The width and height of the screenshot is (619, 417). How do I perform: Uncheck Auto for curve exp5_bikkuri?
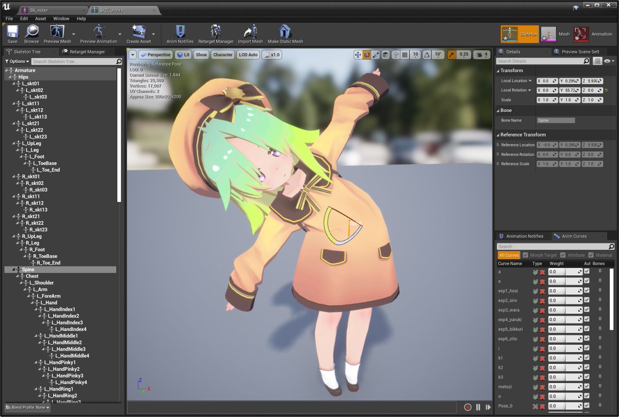(x=587, y=329)
